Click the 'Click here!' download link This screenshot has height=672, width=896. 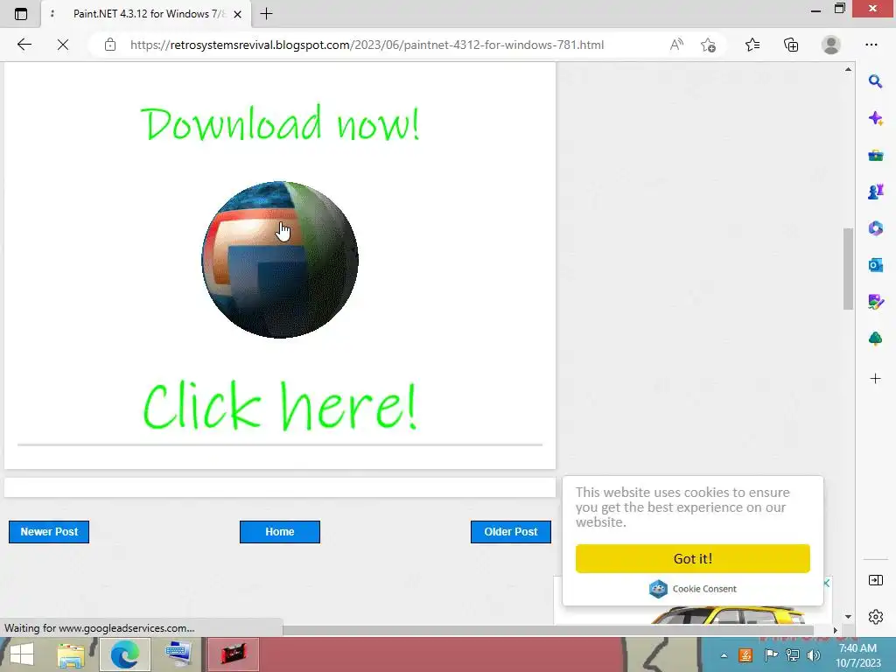[x=280, y=406]
